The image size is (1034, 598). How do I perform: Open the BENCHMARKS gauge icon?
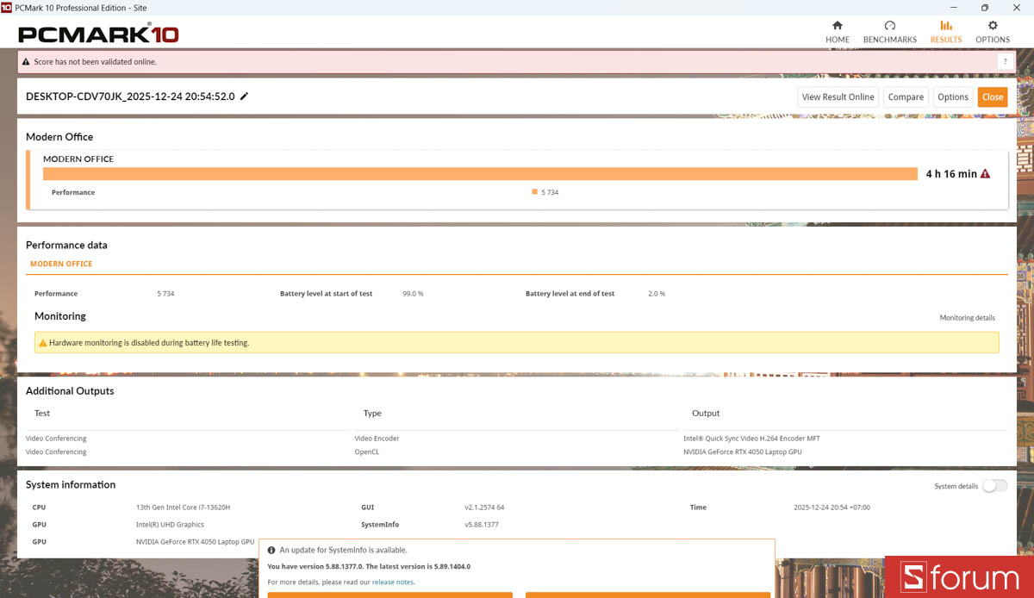point(890,25)
